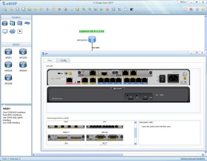Minimize the R1 device window
The image size is (207, 161).
pyautogui.click(x=191, y=53)
